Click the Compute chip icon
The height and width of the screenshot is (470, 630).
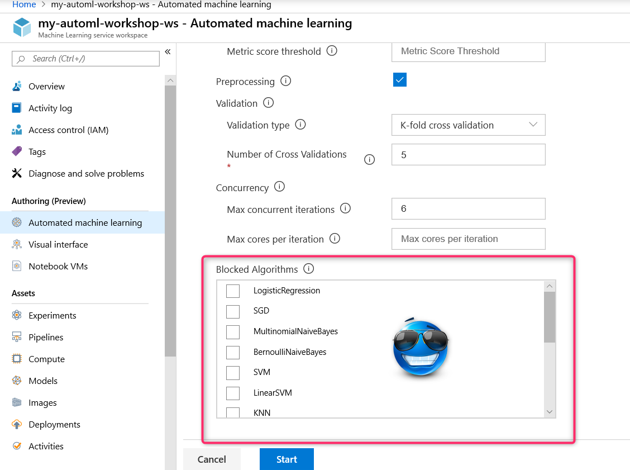tap(17, 359)
